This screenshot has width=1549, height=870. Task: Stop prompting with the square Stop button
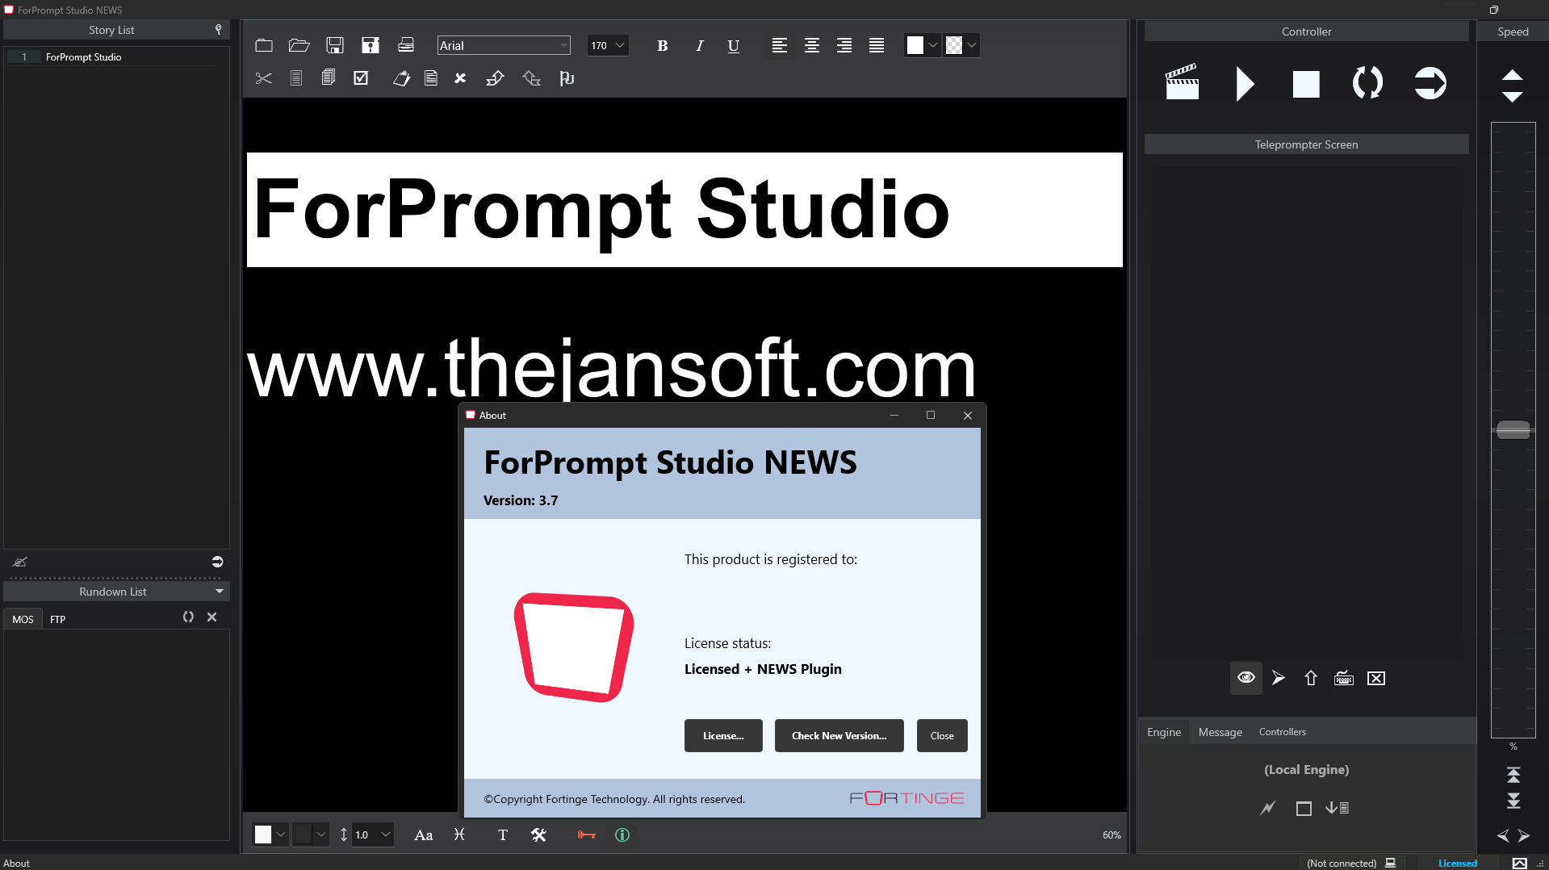point(1306,84)
